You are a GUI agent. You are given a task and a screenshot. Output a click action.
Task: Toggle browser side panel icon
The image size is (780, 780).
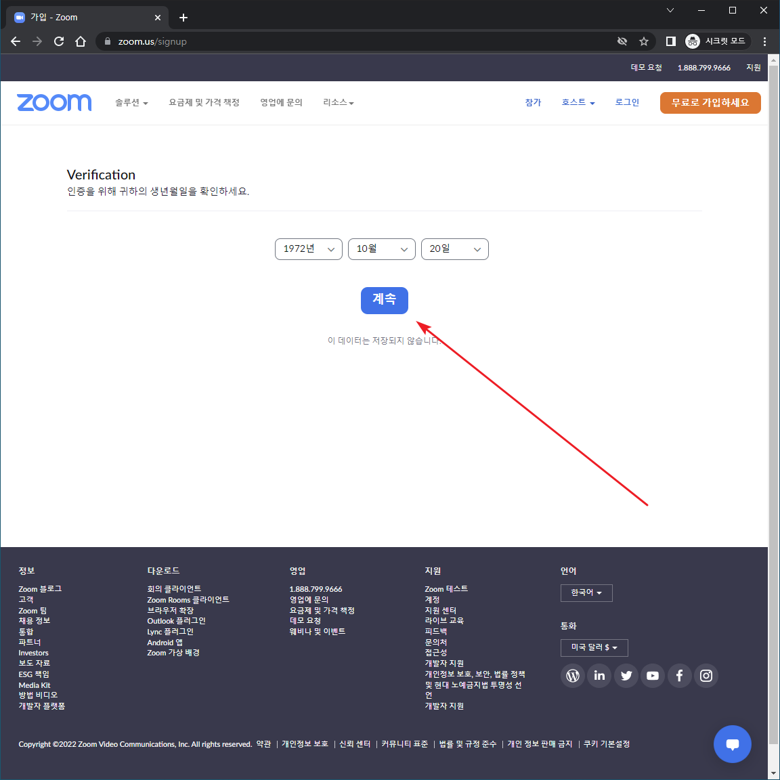point(670,42)
